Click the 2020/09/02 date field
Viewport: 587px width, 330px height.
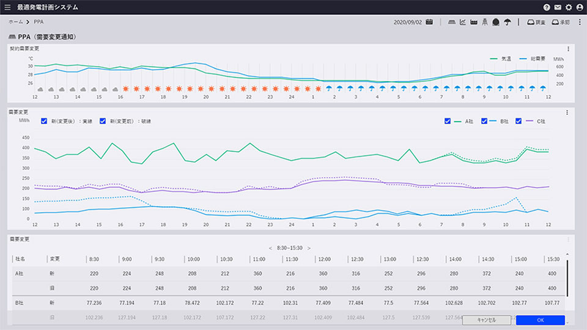(407, 22)
